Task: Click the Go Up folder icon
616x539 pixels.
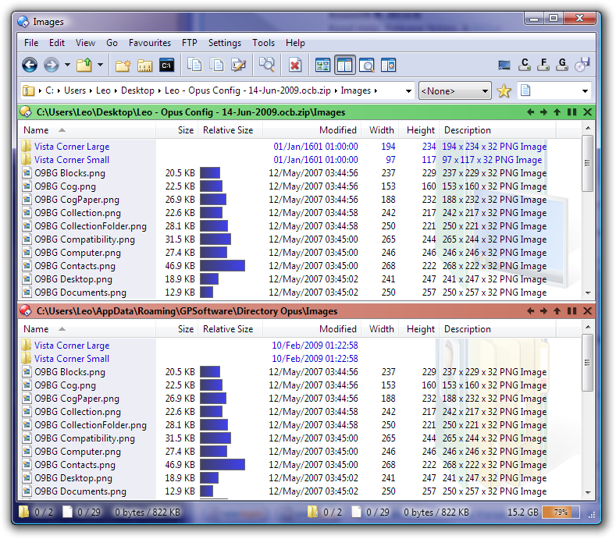Action: tap(84, 66)
